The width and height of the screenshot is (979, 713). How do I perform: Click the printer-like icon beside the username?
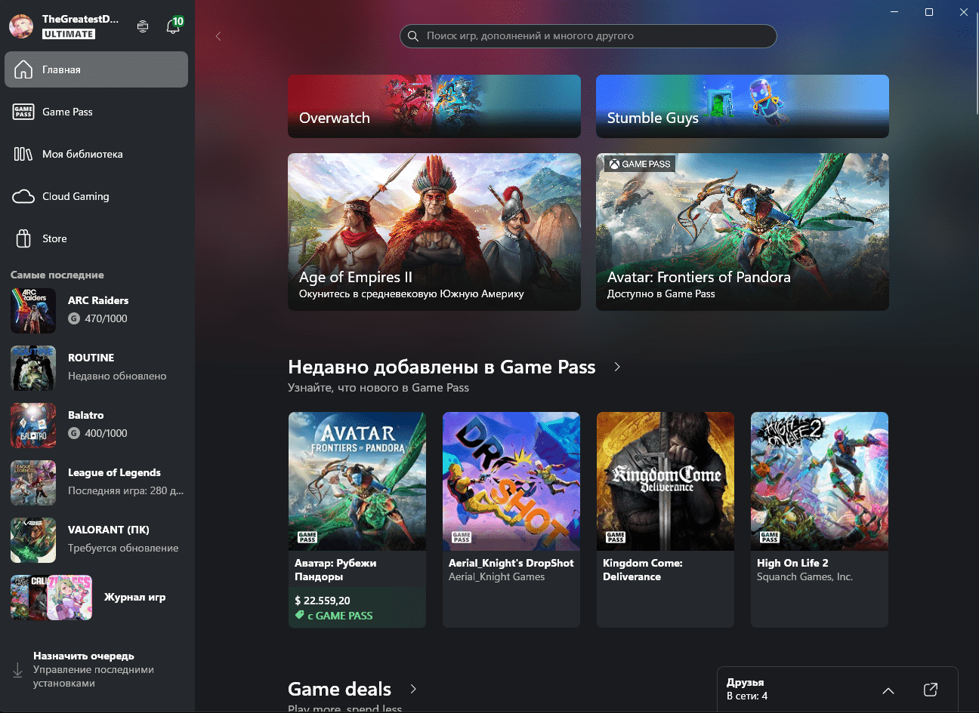click(x=143, y=26)
